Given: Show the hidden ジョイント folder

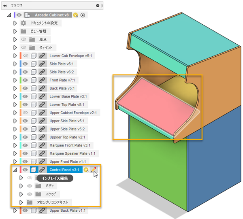Looking at the screenshot, I should 23,47.
